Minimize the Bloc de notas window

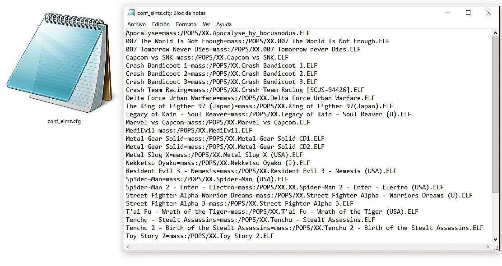coord(448,13)
